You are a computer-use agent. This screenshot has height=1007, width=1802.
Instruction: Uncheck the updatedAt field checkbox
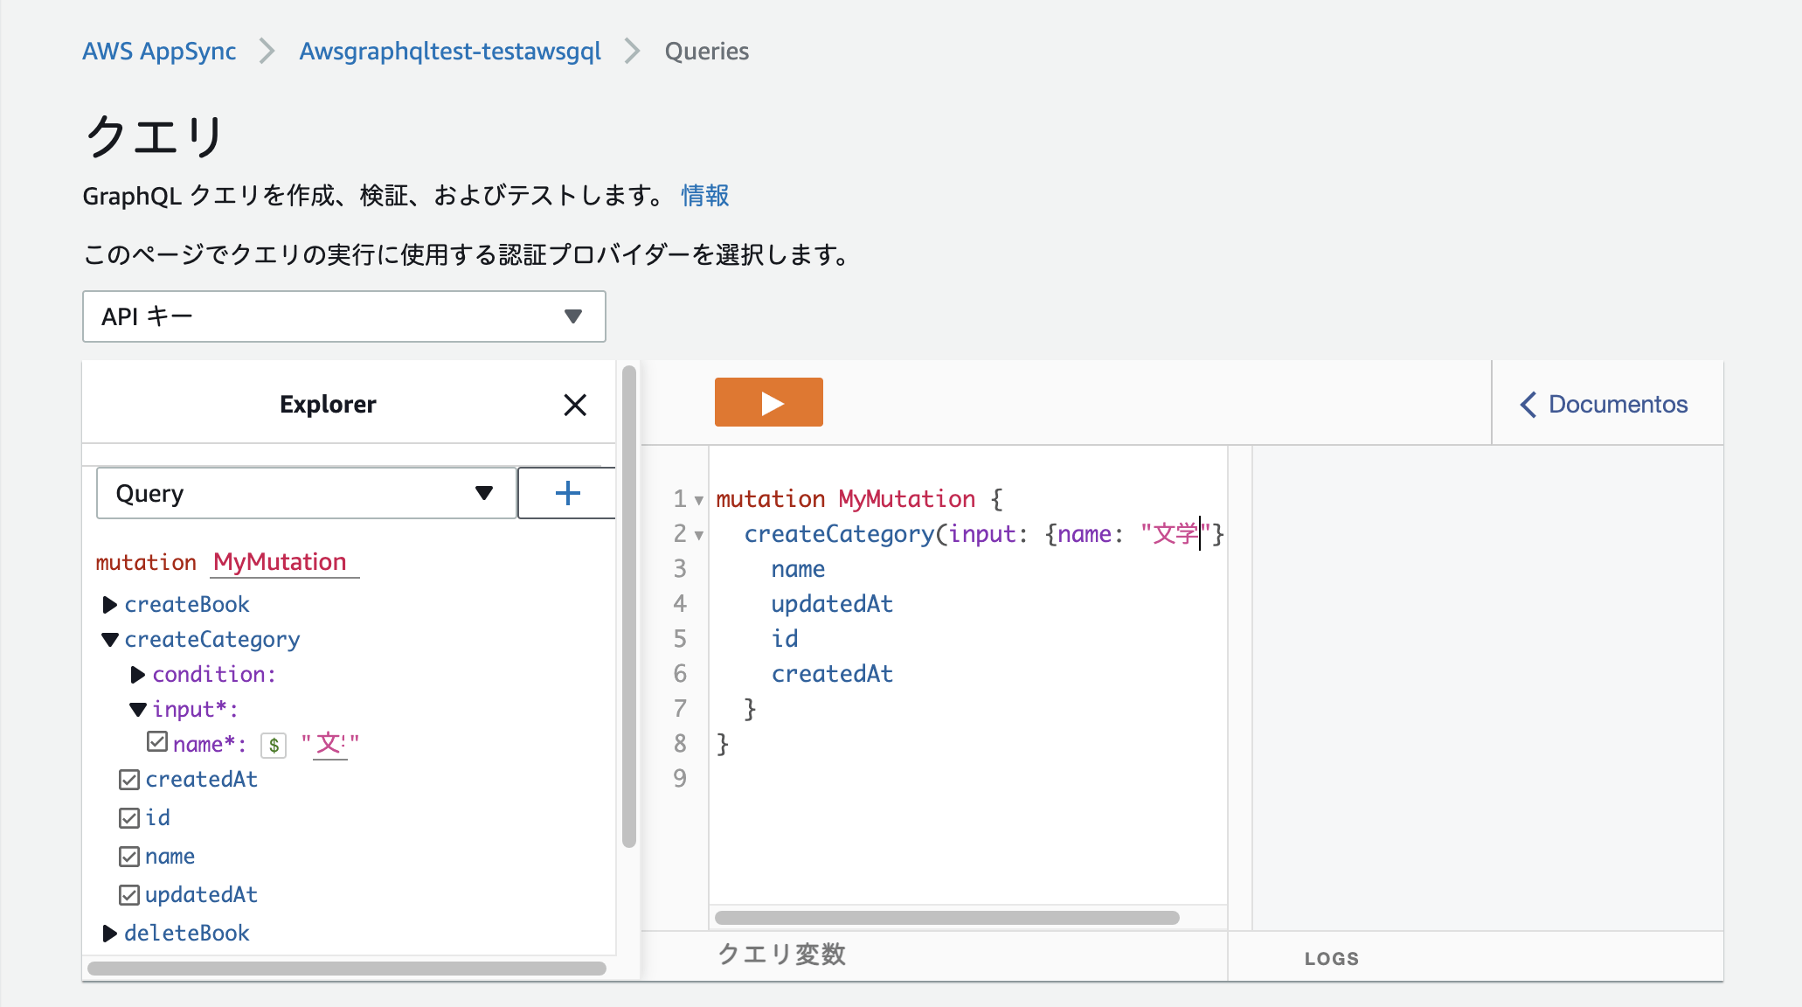129,895
